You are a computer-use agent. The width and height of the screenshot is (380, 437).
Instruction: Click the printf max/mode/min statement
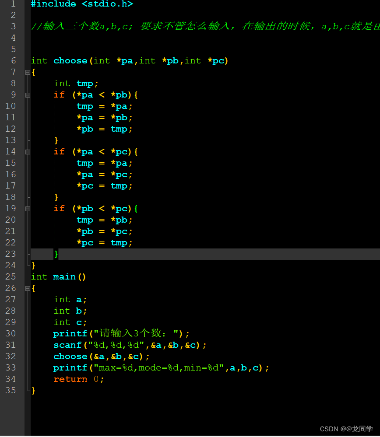[161, 368]
